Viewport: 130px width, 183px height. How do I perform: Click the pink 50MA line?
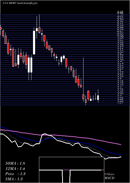click(61, 136)
